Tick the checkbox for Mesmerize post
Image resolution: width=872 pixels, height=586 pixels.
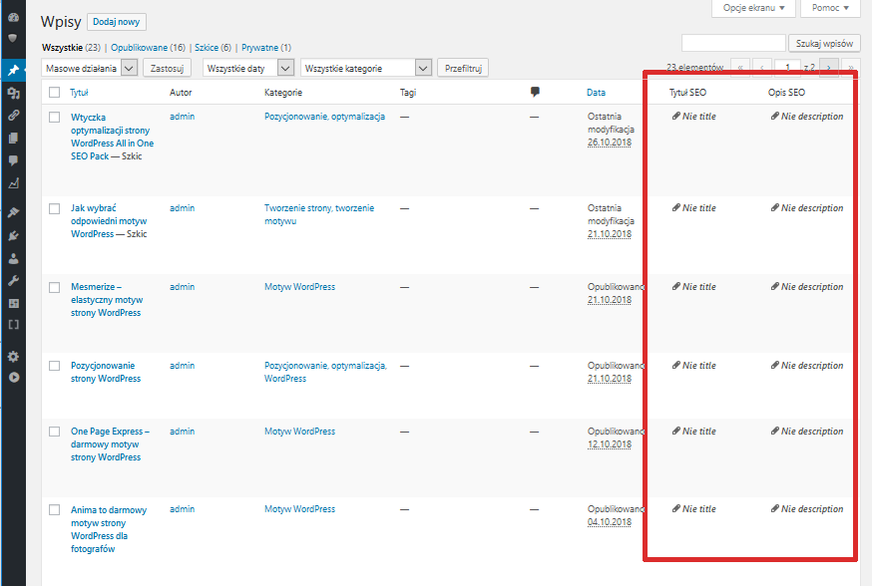pyautogui.click(x=54, y=287)
